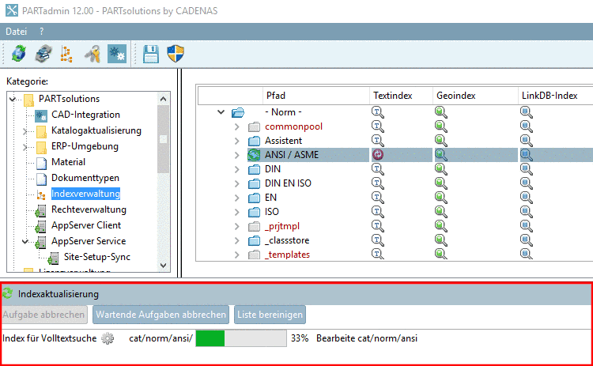Click Geoindex icon for ANSI / ASME
The height and width of the screenshot is (366, 593).
pyautogui.click(x=440, y=155)
